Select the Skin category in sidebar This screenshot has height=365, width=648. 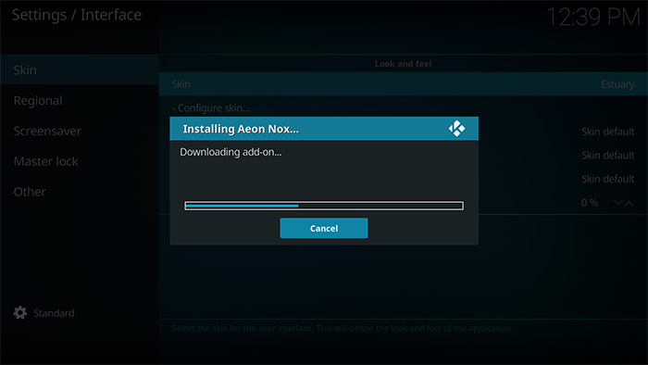pyautogui.click(x=79, y=69)
